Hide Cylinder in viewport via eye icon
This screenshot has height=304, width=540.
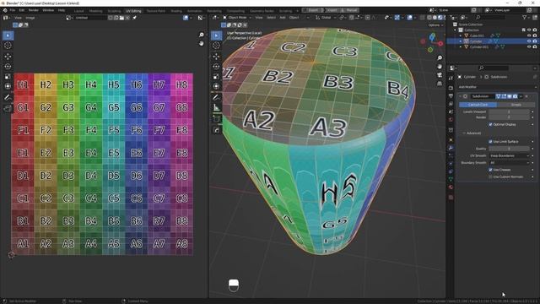pos(529,41)
